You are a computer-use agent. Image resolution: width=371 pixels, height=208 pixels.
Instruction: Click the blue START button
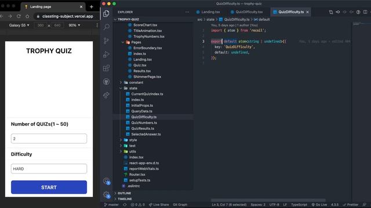[49, 187]
